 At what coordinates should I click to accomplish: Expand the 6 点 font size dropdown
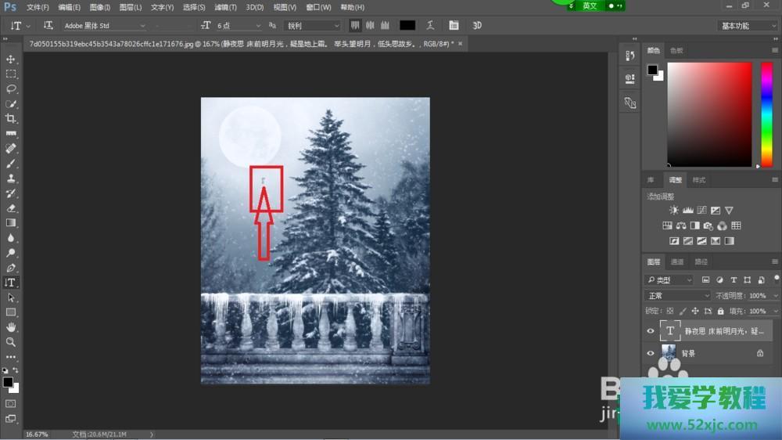click(x=236, y=26)
